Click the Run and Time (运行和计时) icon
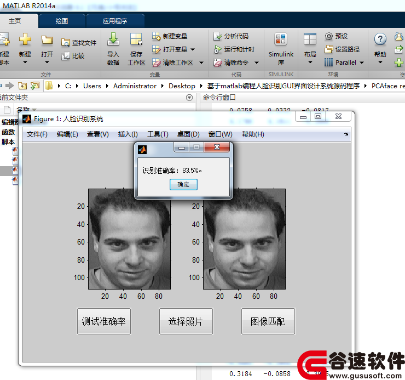The width and height of the screenshot is (405, 380). pos(217,49)
